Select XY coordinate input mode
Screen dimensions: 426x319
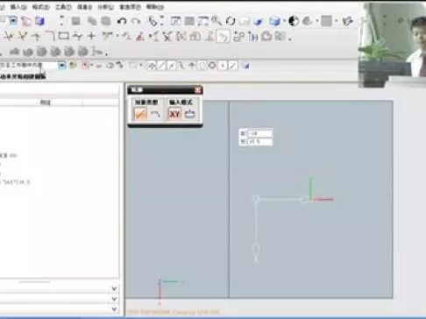tap(174, 114)
